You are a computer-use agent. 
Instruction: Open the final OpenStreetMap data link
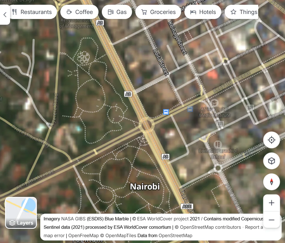click(175, 235)
